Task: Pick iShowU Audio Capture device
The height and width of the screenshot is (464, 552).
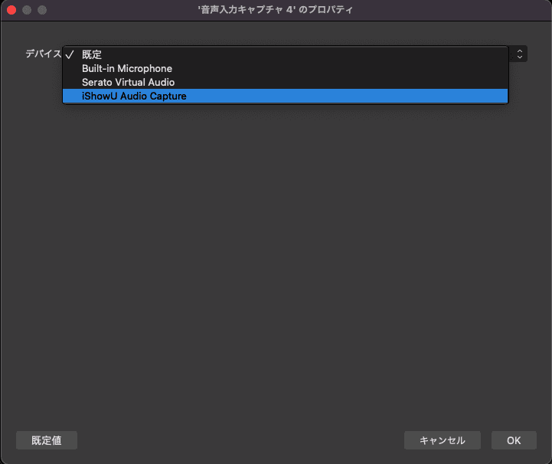Action: coord(285,96)
